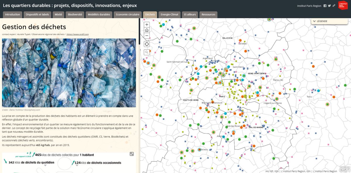Image resolution: width=351 pixels, height=173 pixels.
Task: Open the Introduction tab
Action: [x=13, y=15]
